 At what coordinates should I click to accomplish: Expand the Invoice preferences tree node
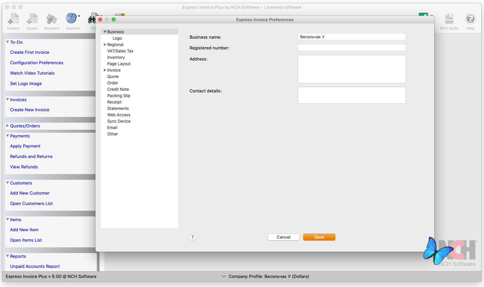(105, 70)
